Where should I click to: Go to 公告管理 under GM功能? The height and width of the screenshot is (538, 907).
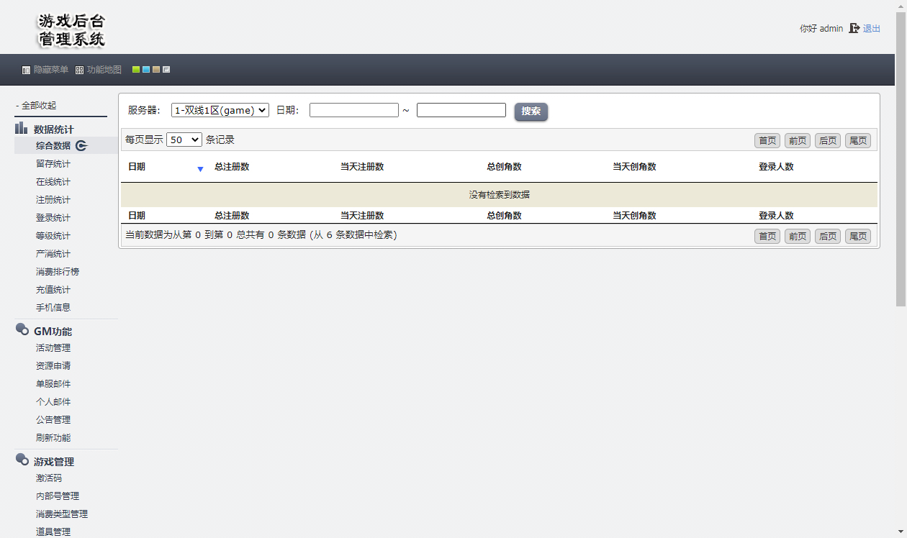[53, 419]
